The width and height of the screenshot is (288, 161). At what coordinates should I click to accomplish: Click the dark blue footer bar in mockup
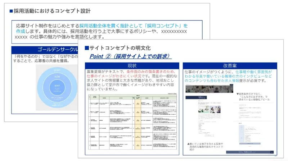(250, 152)
